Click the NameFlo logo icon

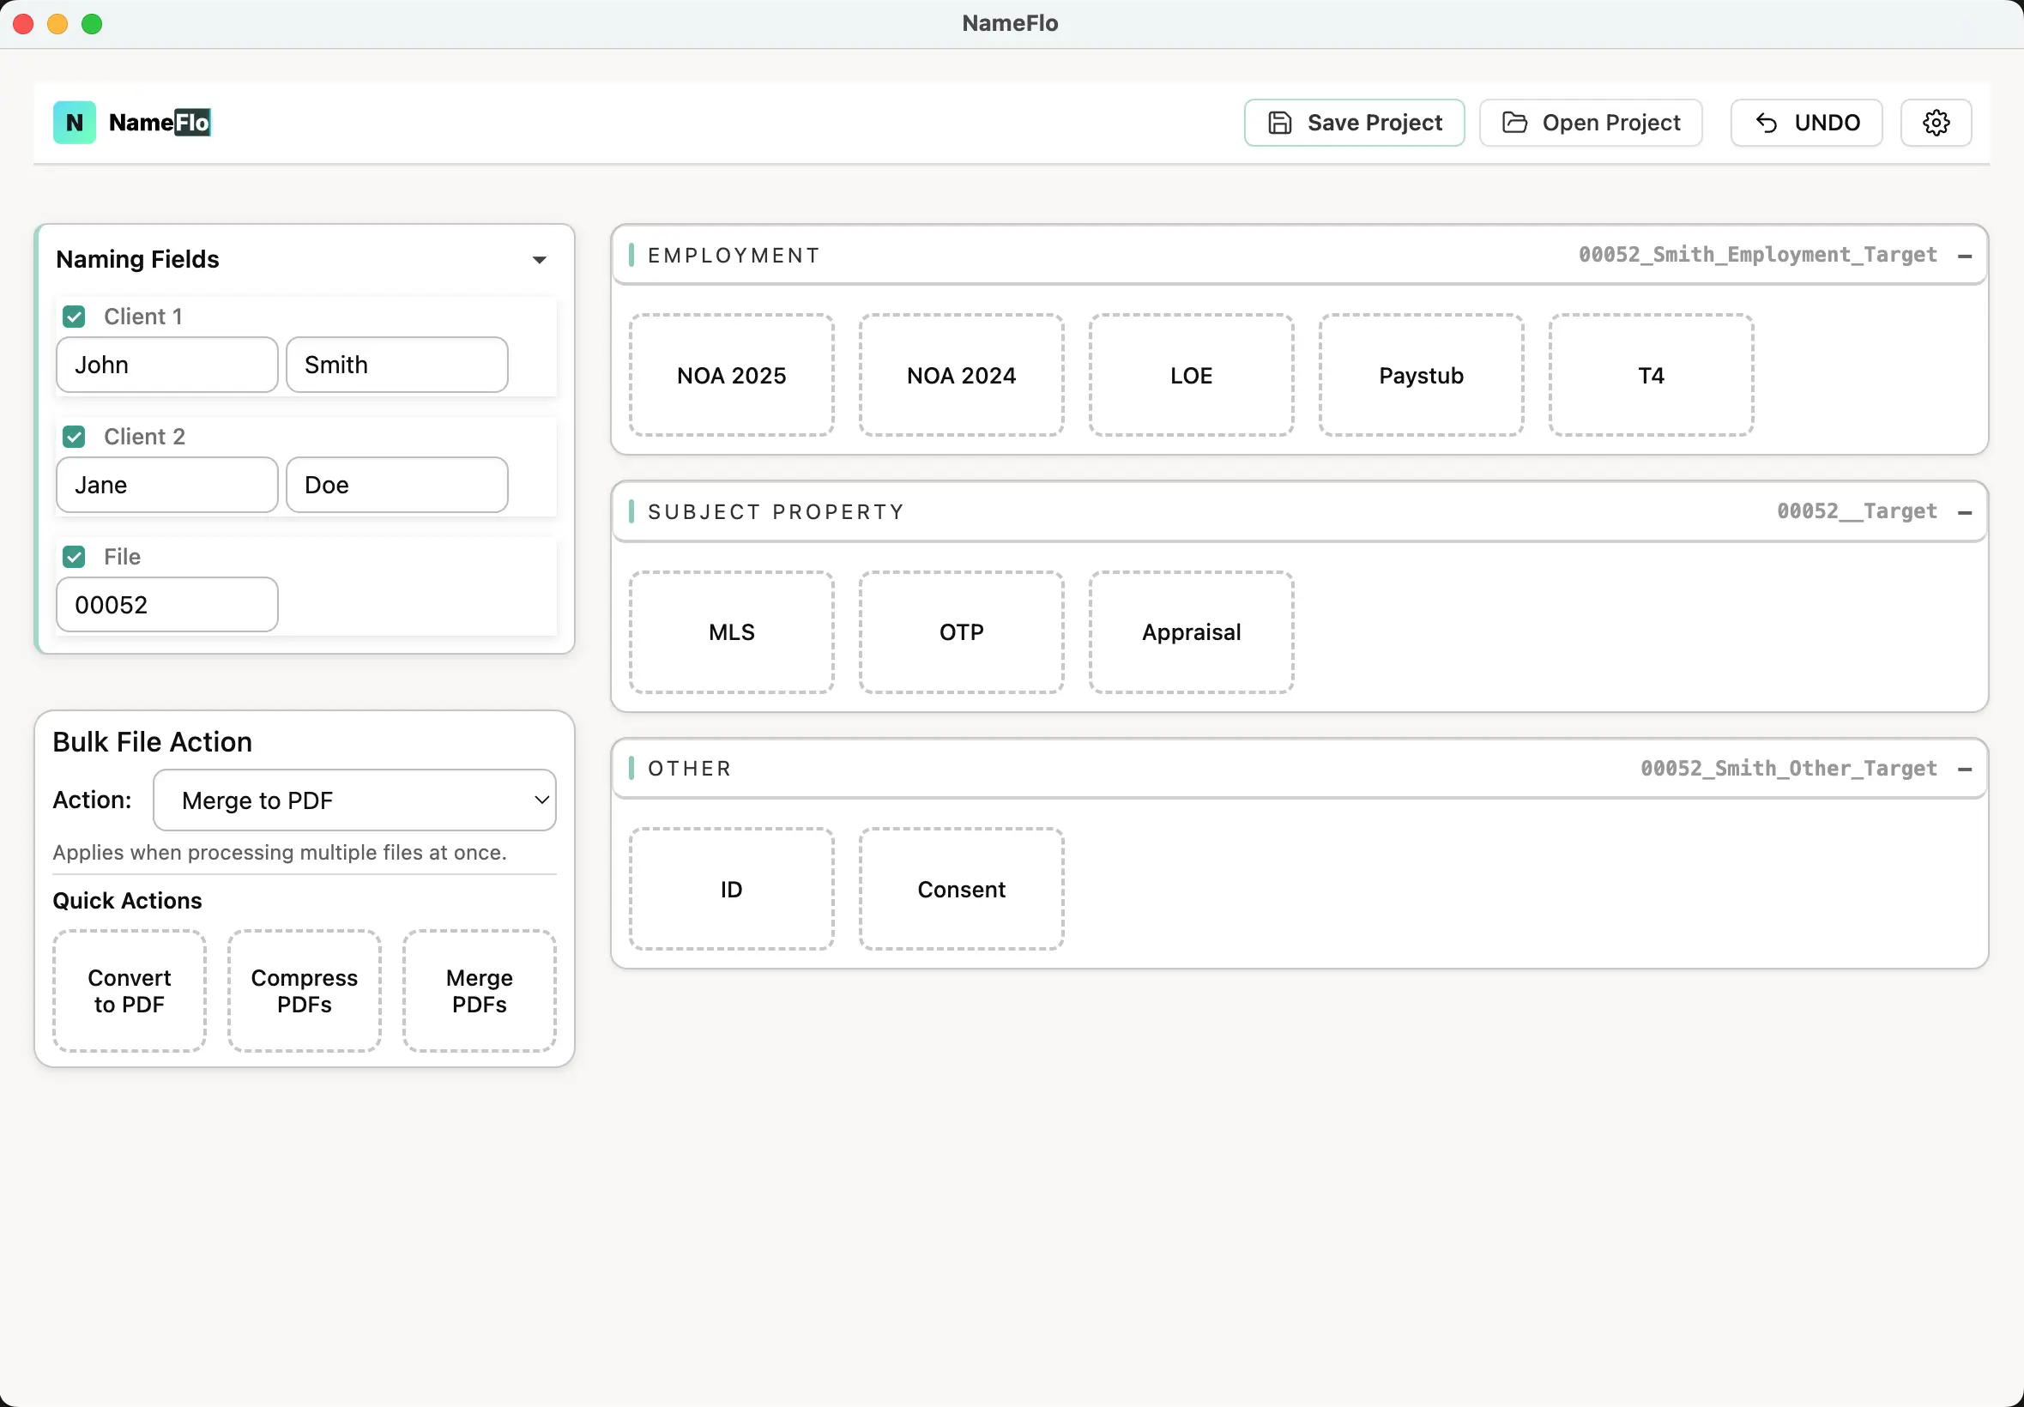(x=74, y=123)
